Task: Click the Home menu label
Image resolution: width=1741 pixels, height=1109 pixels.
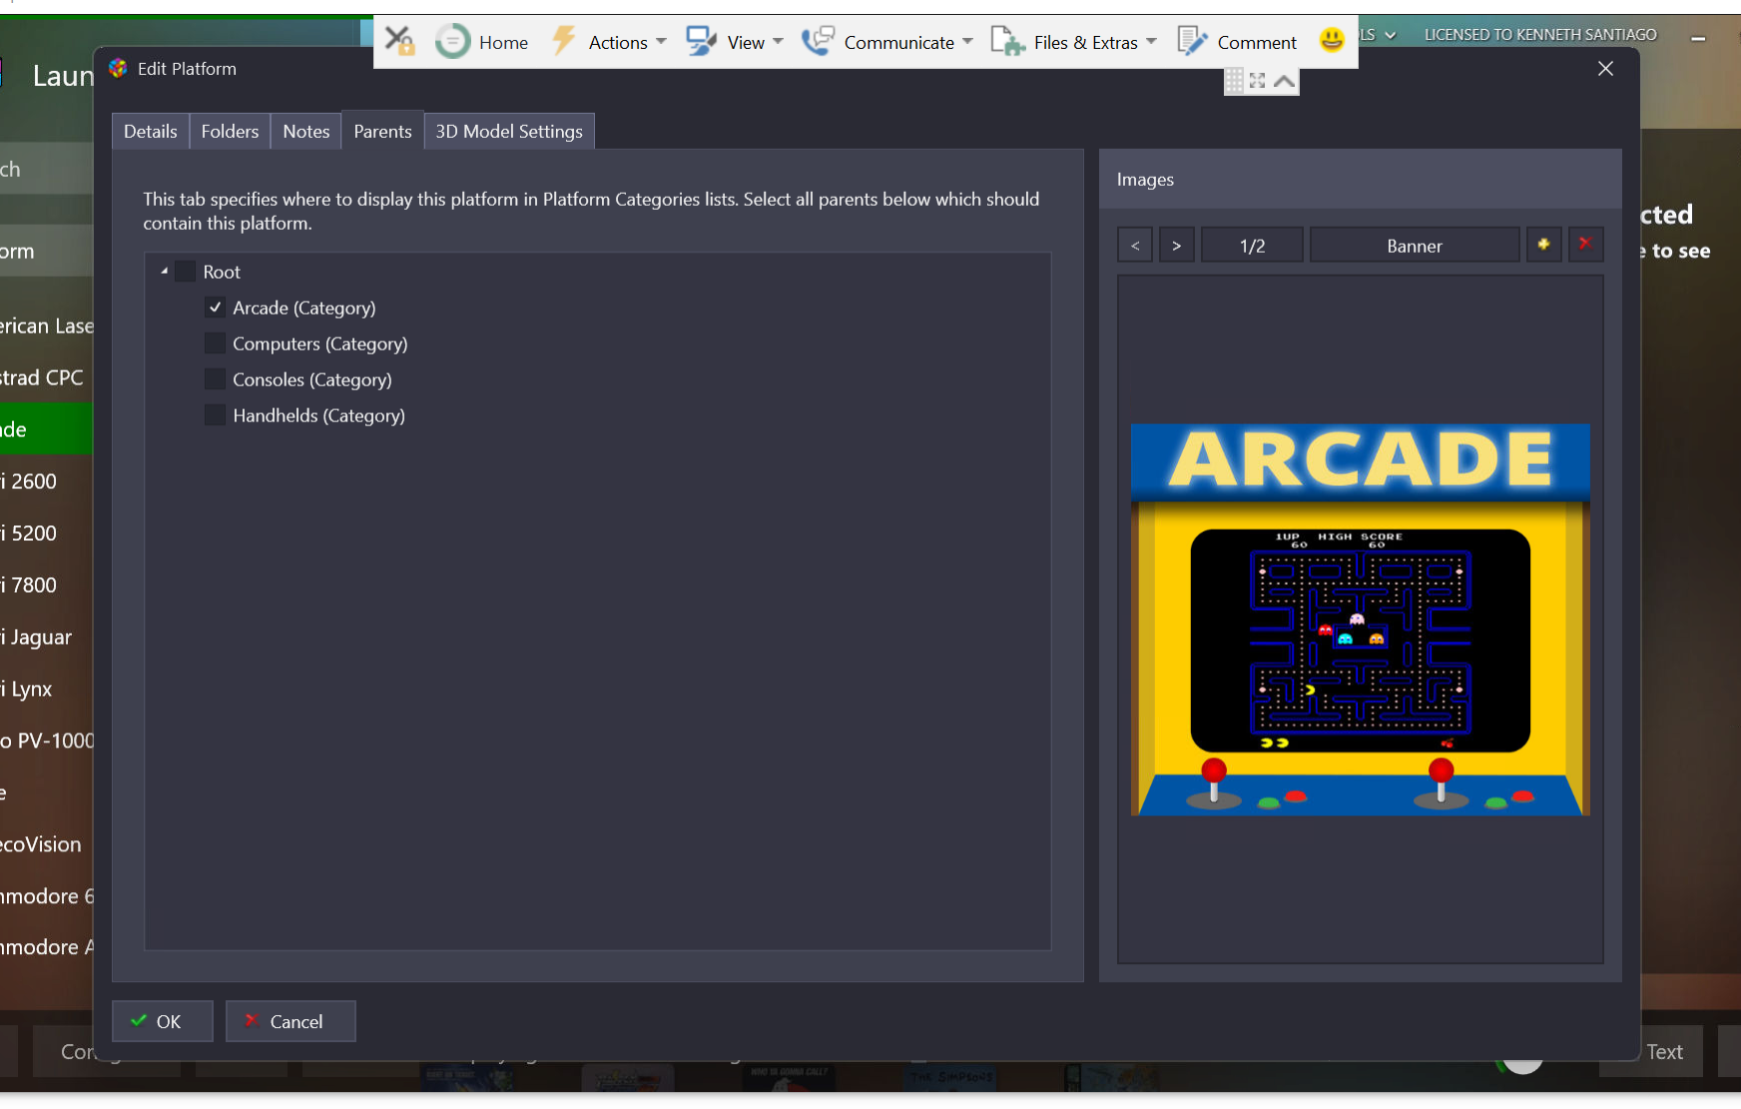Action: click(x=503, y=42)
